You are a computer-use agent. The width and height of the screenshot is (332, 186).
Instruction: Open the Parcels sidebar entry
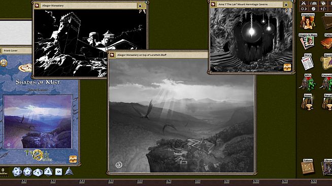coord(327,102)
